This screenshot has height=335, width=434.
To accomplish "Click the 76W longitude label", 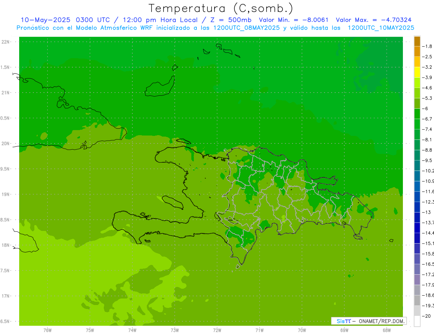I will pos(47,330).
